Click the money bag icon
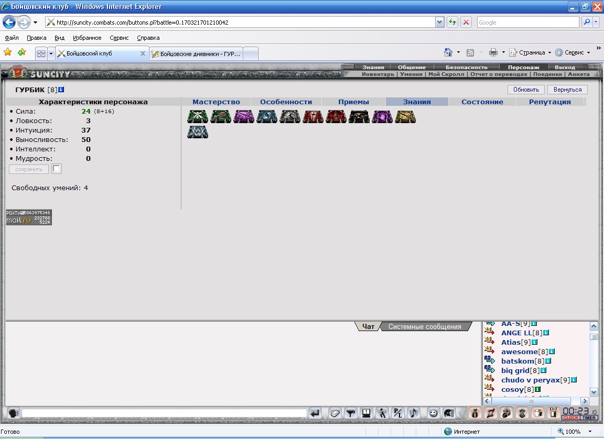Screen dimensions: 604x439 pyautogui.click(x=475, y=413)
